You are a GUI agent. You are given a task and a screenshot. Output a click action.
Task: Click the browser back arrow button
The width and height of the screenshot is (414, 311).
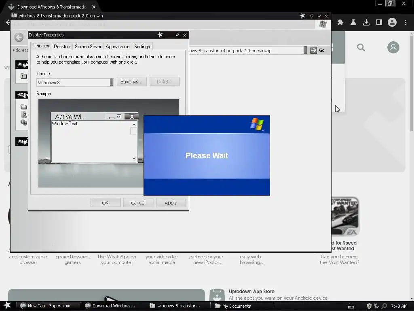point(8,23)
